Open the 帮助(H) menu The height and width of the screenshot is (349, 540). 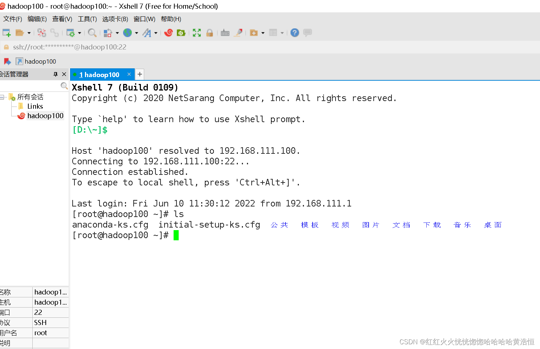171,19
